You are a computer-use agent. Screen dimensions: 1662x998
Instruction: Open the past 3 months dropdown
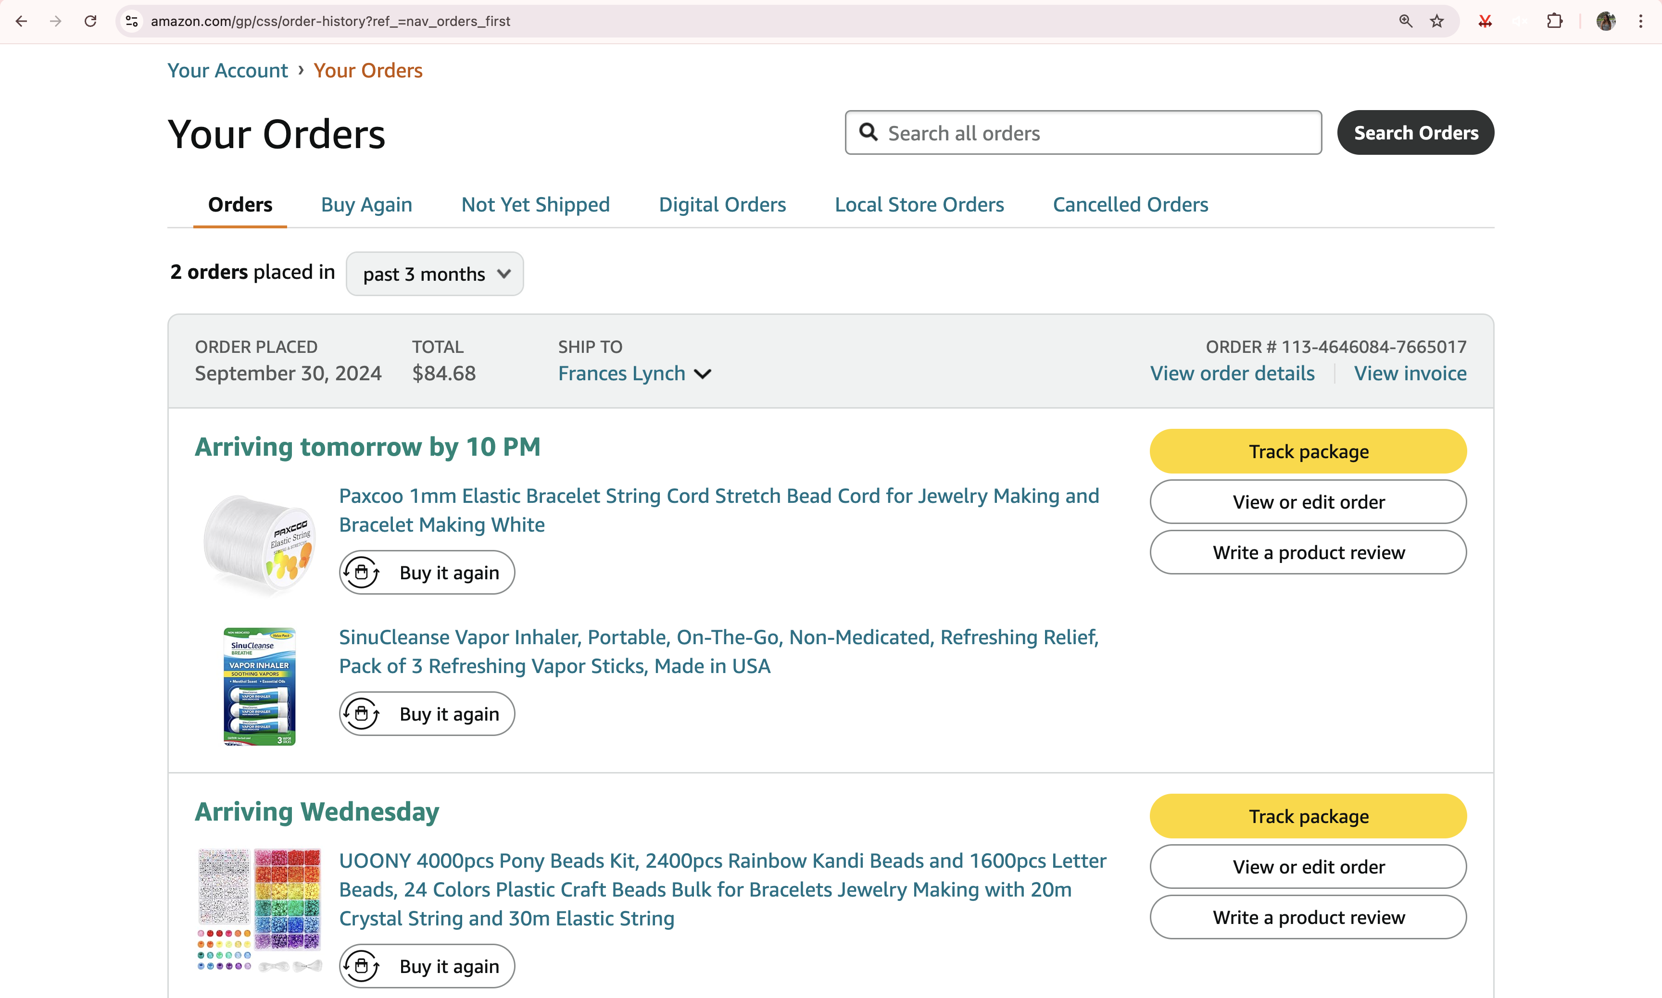[435, 274]
